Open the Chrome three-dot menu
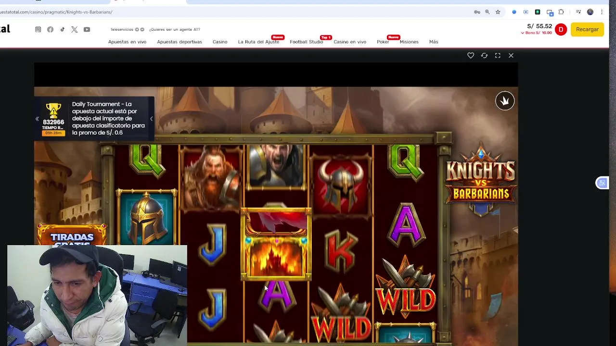The image size is (616, 346). (602, 12)
